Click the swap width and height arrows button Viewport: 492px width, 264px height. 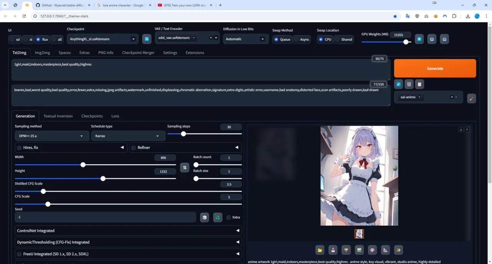tap(184, 168)
